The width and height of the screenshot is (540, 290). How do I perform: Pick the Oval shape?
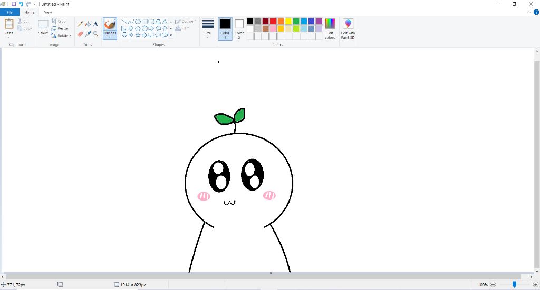[138, 22]
